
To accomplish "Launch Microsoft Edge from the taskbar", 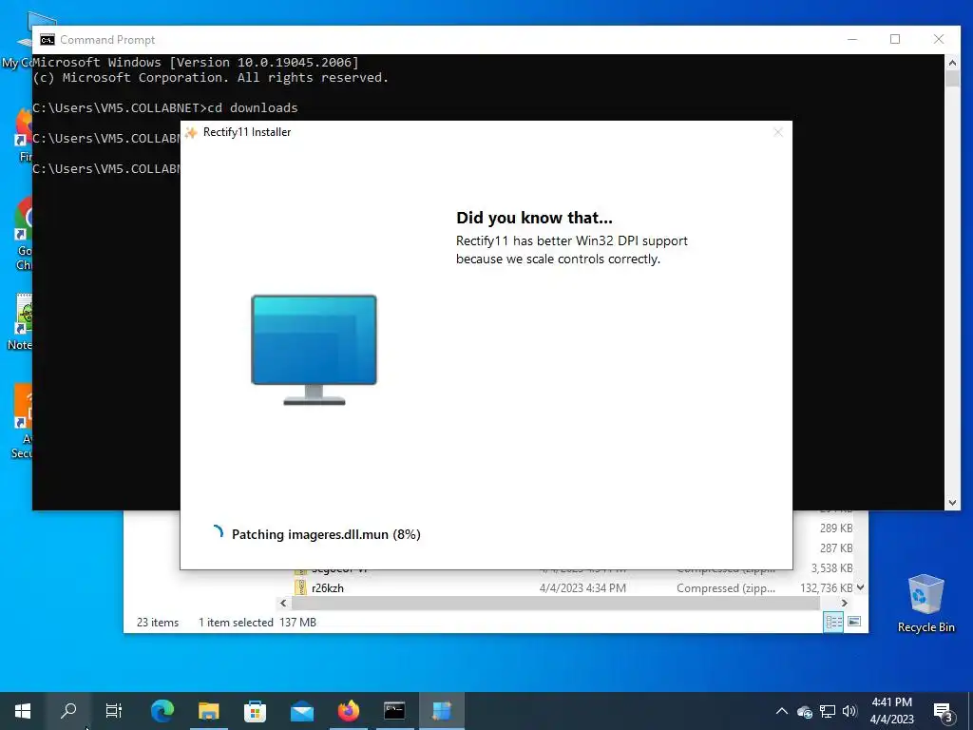I will tap(162, 711).
